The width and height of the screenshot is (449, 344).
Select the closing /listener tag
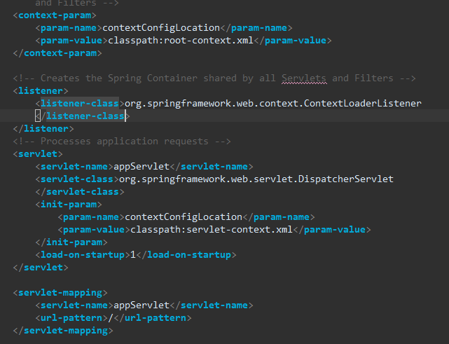[x=43, y=129]
